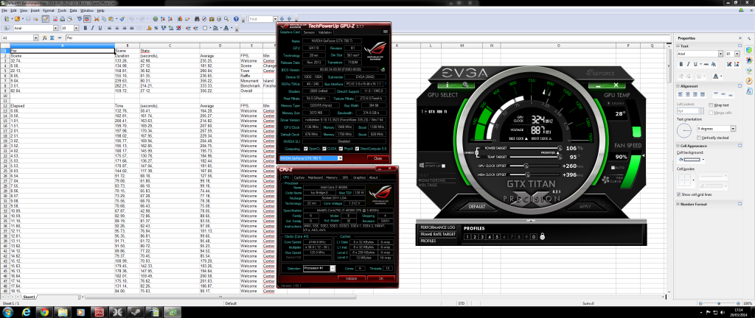Screen dimensions: 755x318
Task: Click the Export as PDF toolbar icon
Action: tap(55, 18)
